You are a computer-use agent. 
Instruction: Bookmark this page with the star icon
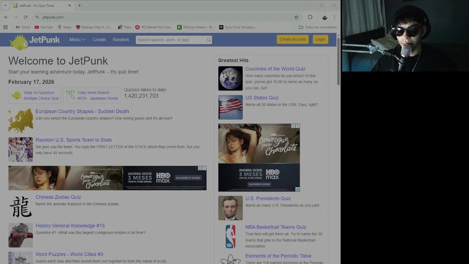point(296,17)
